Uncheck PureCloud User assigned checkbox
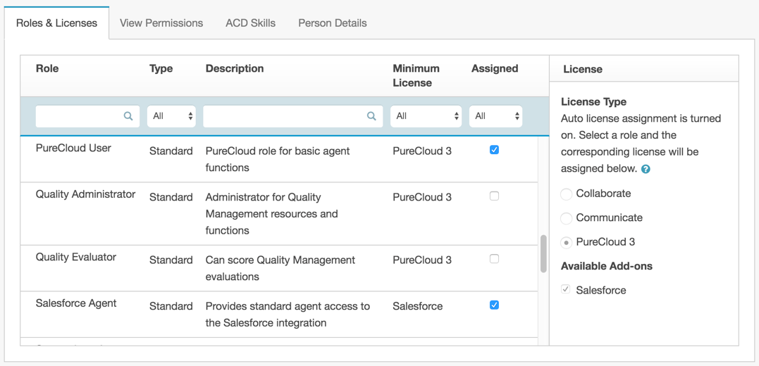The image size is (759, 366). pos(494,150)
